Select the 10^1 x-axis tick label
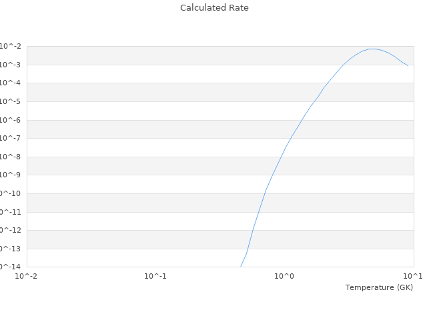 tap(413, 276)
